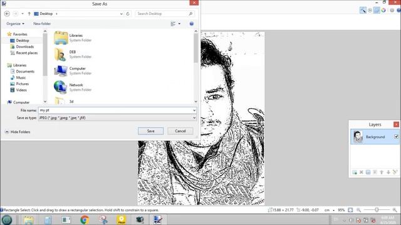Image resolution: width=401 pixels, height=225 pixels.
Task: Go up one folder level
Action: (x=29, y=14)
